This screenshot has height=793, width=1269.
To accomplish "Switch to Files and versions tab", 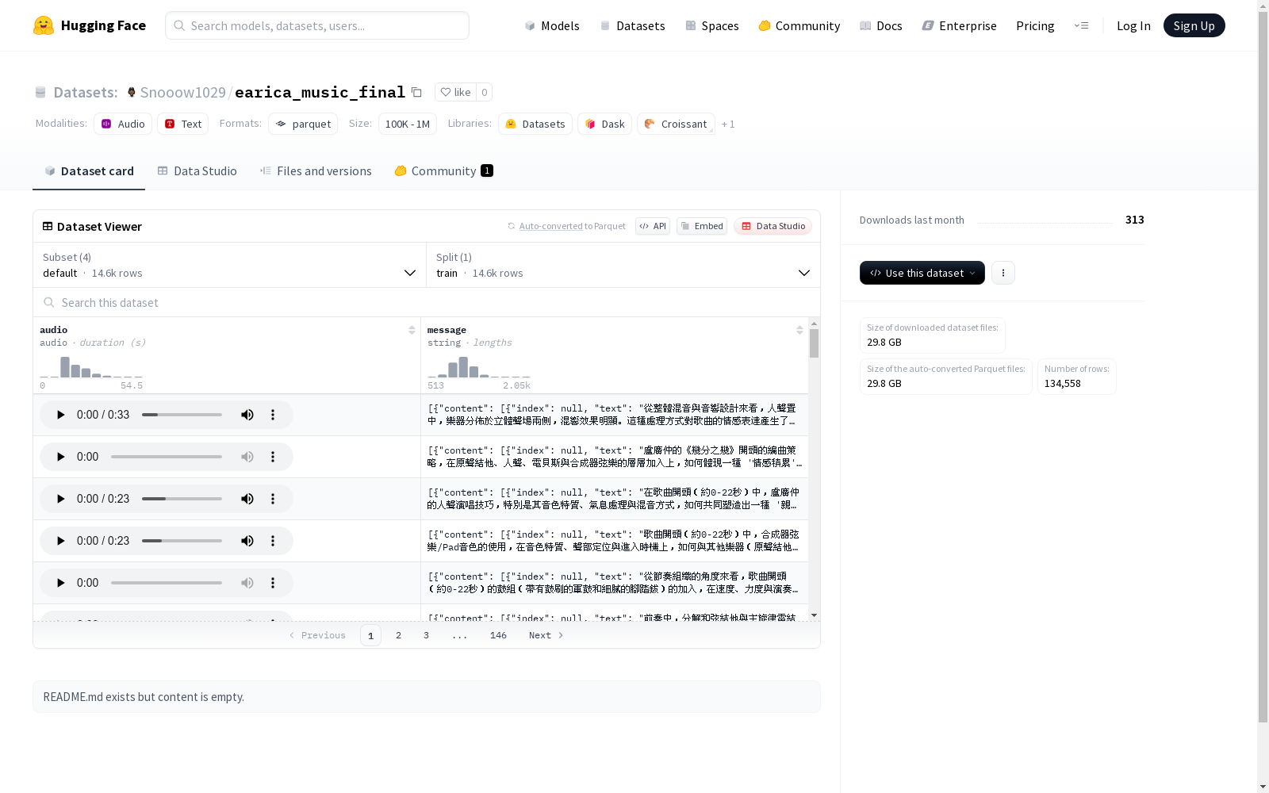I will [x=316, y=171].
